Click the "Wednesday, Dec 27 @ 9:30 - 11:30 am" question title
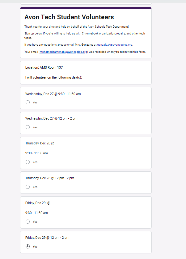 [x=53, y=94]
